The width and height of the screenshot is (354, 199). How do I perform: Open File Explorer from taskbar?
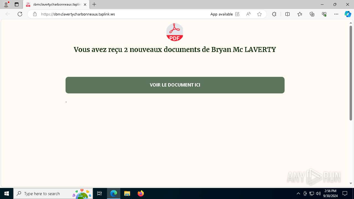(x=127, y=193)
